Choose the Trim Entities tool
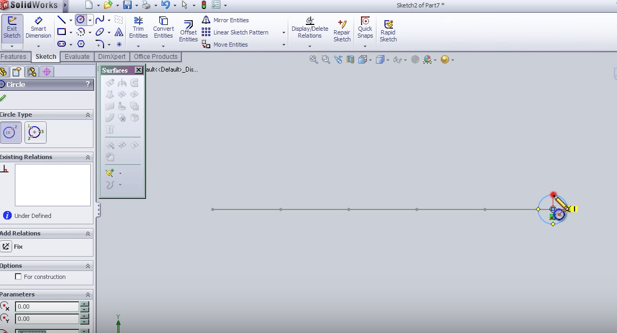The image size is (617, 333). [x=138, y=28]
